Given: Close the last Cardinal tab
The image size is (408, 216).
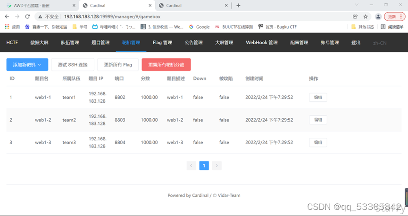Looking at the screenshot, I should coord(226,6).
